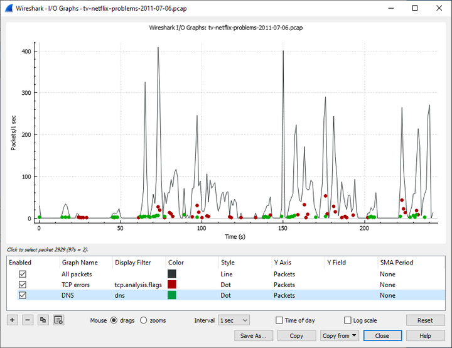Select the zooms mouse mode radio button
This screenshot has height=348, width=452.
click(x=144, y=320)
